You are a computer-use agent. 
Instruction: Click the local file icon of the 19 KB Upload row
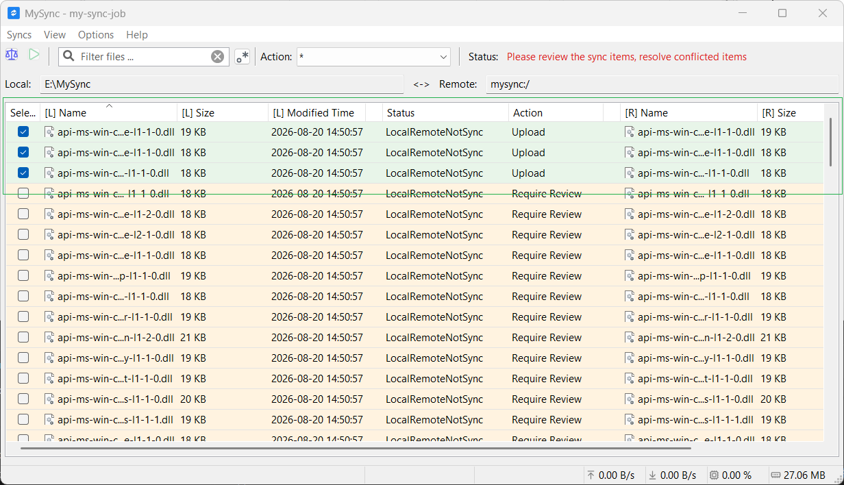(x=49, y=132)
